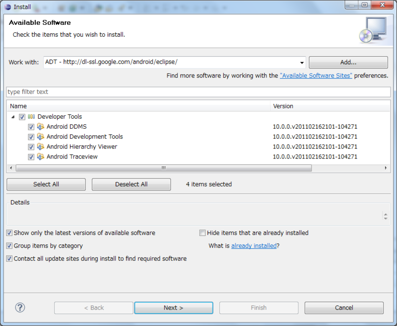
Task: Select the Android DDMS row label
Action: (66, 127)
